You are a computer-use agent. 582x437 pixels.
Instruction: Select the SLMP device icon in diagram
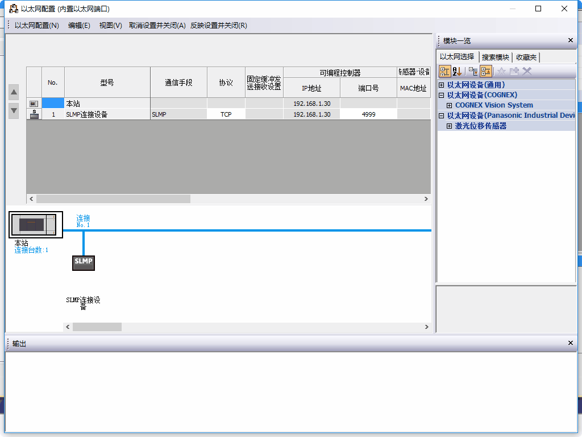84,262
